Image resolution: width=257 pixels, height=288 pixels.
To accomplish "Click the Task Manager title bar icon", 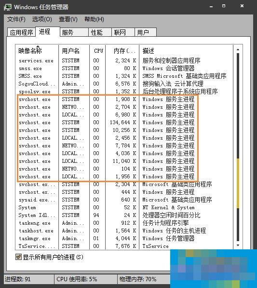I will click(8, 7).
